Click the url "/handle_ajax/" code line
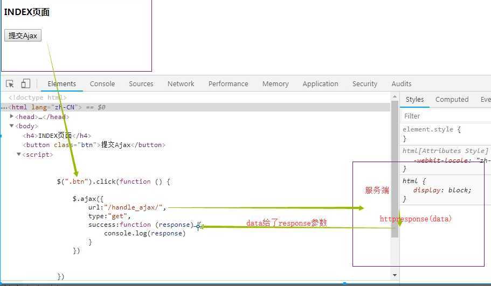The width and height of the screenshot is (491, 286). [x=127, y=207]
